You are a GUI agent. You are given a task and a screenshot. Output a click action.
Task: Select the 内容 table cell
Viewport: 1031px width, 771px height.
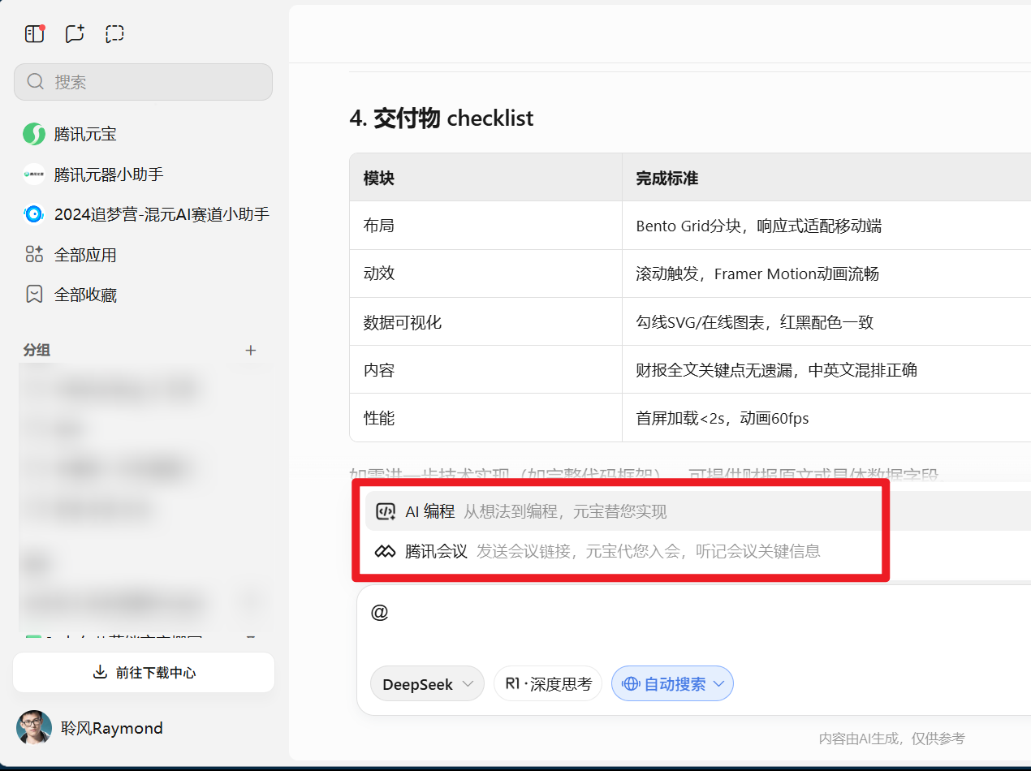coord(485,370)
